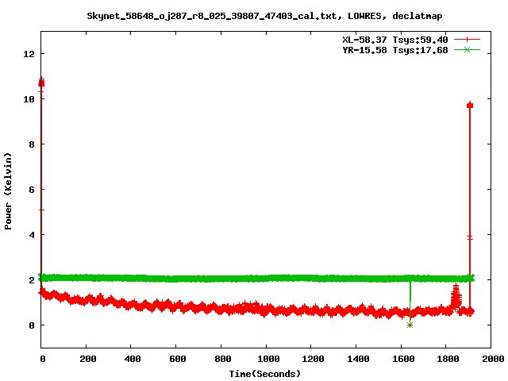Click the red calibration spike top at time zero
This screenshot has height=381, width=508.
coord(41,83)
